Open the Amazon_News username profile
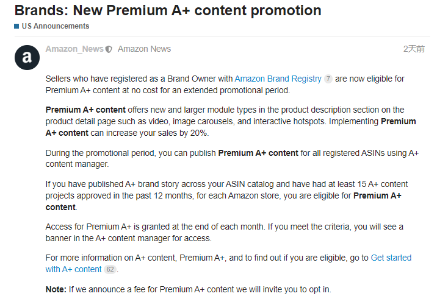The width and height of the screenshot is (437, 299). pyautogui.click(x=74, y=49)
